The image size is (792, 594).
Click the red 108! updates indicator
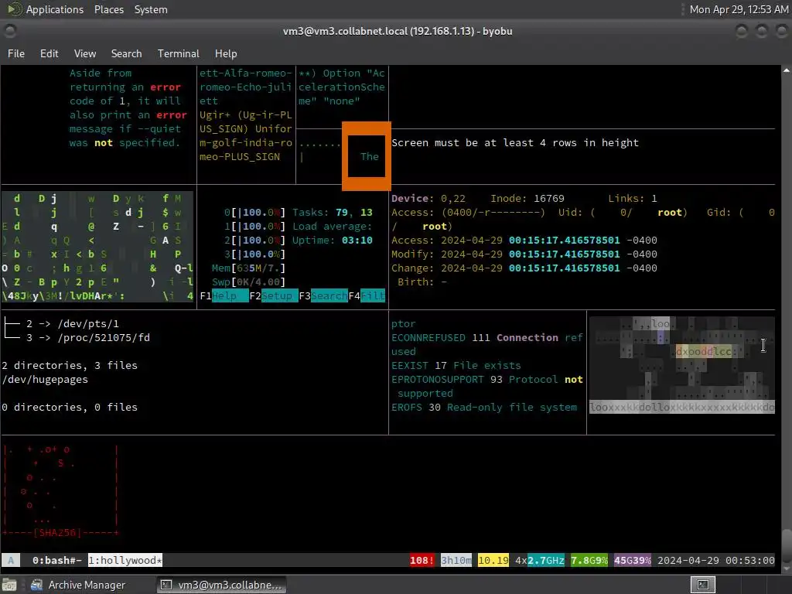pos(422,560)
